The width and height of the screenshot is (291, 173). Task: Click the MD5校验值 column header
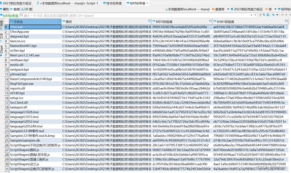(182, 22)
